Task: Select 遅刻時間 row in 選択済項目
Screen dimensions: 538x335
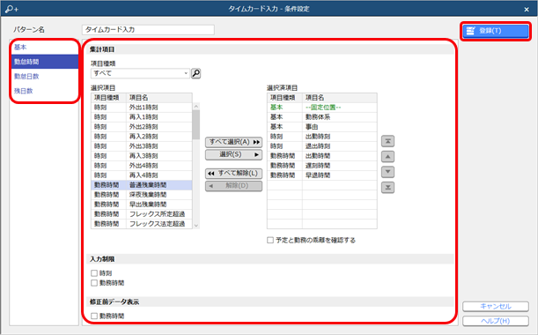Action: 322,165
